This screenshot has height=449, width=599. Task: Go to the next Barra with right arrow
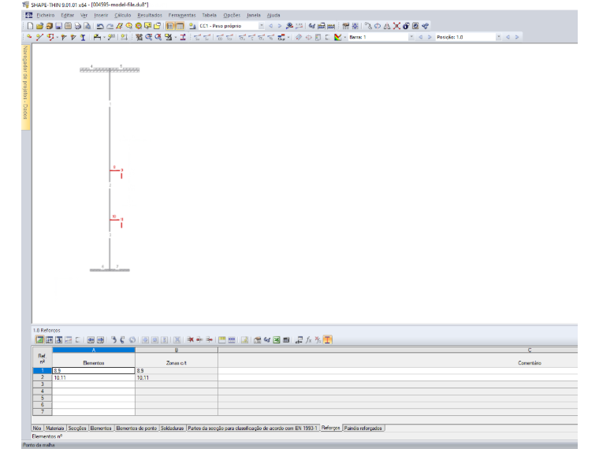coord(430,37)
